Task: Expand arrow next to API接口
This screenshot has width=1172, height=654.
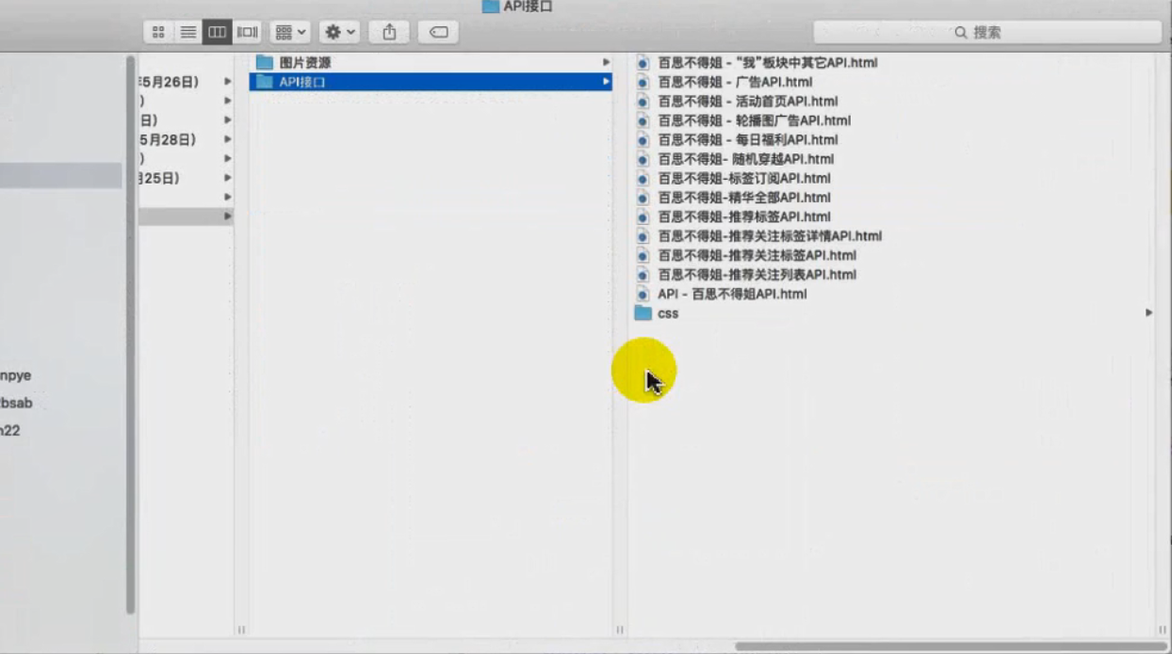Action: pos(606,82)
